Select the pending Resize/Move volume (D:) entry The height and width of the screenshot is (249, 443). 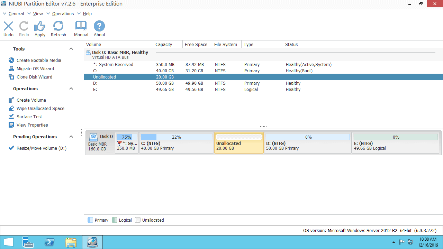(x=41, y=148)
